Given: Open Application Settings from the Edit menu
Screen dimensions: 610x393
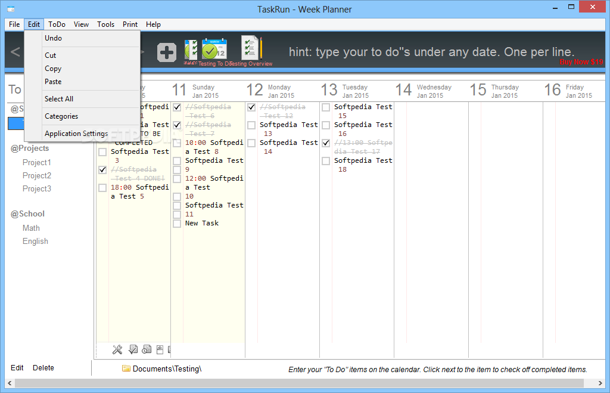Looking at the screenshot, I should pyautogui.click(x=82, y=134).
